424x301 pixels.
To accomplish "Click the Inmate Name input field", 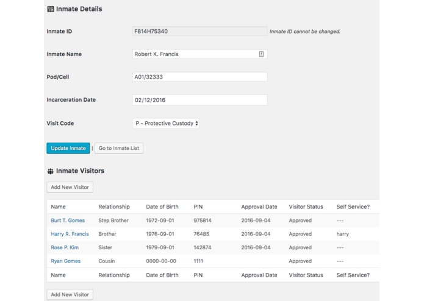I will point(199,54).
